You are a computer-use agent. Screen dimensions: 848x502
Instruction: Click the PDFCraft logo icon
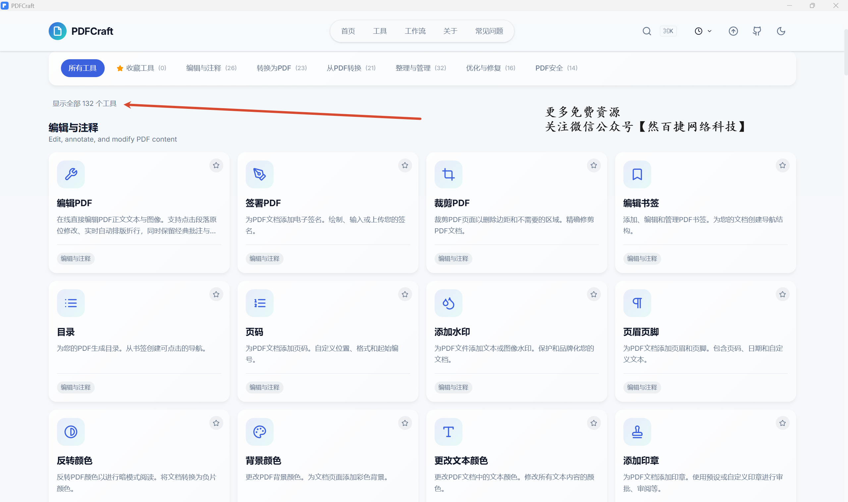coord(57,31)
